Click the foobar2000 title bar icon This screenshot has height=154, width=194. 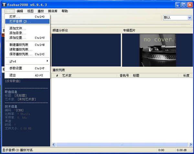[x=4, y=5]
